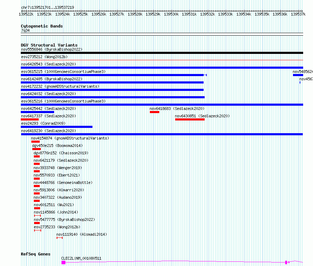Click nsv1145866 (John2014) label
This screenshot has height=266, width=313.
[56, 212]
